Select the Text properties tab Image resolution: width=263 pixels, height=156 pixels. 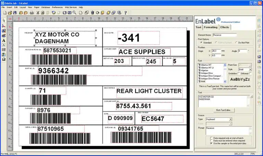pyautogui.click(x=198, y=27)
